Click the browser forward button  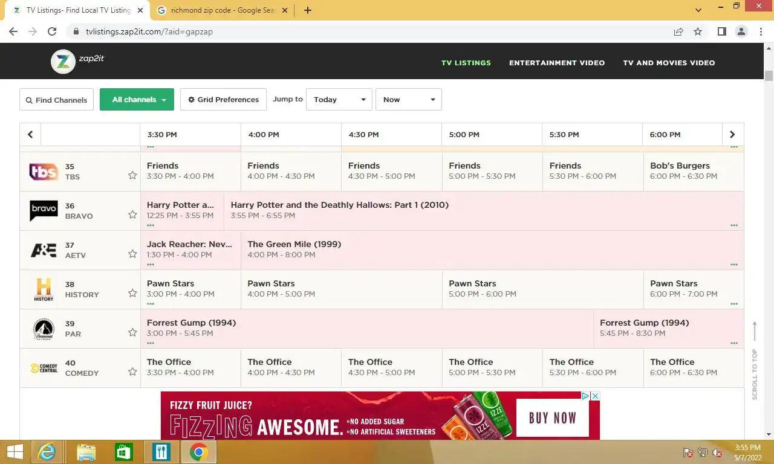point(33,31)
